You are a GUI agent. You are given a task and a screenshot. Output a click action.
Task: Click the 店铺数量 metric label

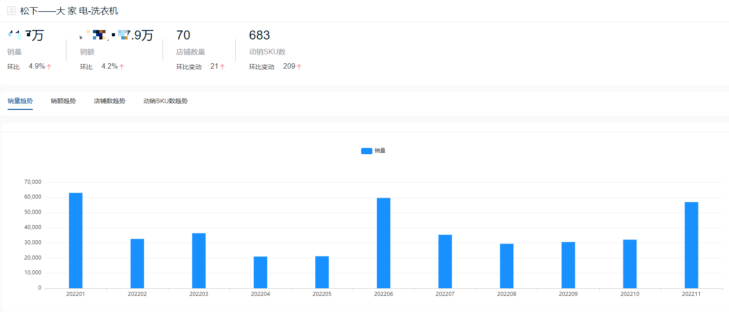(x=190, y=52)
